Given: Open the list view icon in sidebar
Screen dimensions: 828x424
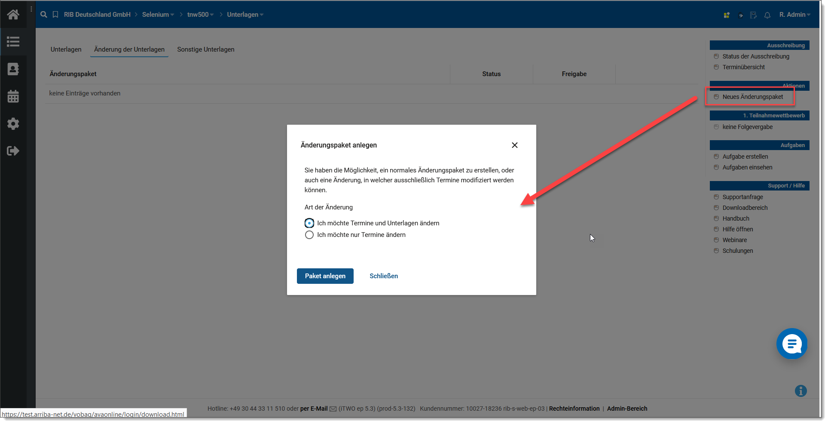Looking at the screenshot, I should tap(13, 42).
